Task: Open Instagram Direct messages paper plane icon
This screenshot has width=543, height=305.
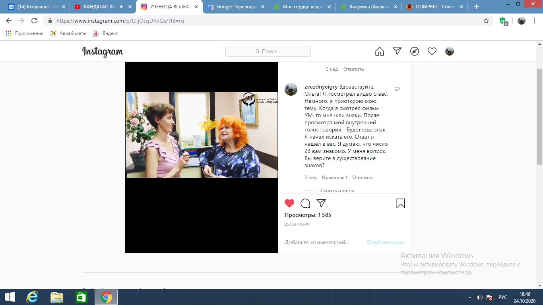Action: coord(397,51)
